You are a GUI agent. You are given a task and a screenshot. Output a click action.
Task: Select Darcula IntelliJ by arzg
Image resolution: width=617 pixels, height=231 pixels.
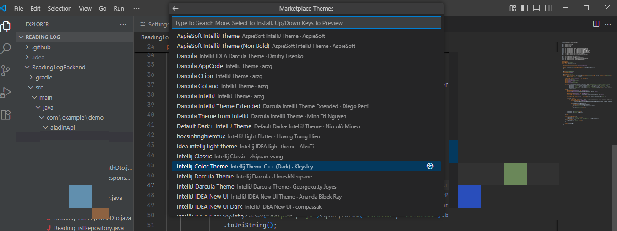coord(306,96)
